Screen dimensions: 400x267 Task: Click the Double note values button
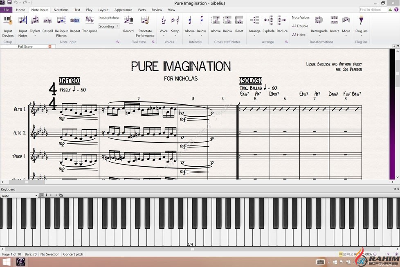coord(300,26)
